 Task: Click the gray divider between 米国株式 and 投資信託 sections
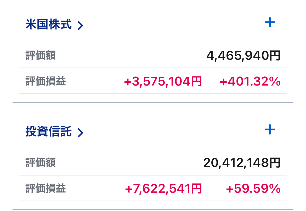(x=153, y=103)
